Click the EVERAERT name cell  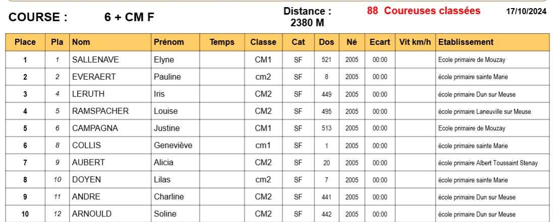point(110,77)
